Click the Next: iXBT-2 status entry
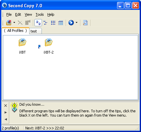141x132 pixels. tap(45, 128)
